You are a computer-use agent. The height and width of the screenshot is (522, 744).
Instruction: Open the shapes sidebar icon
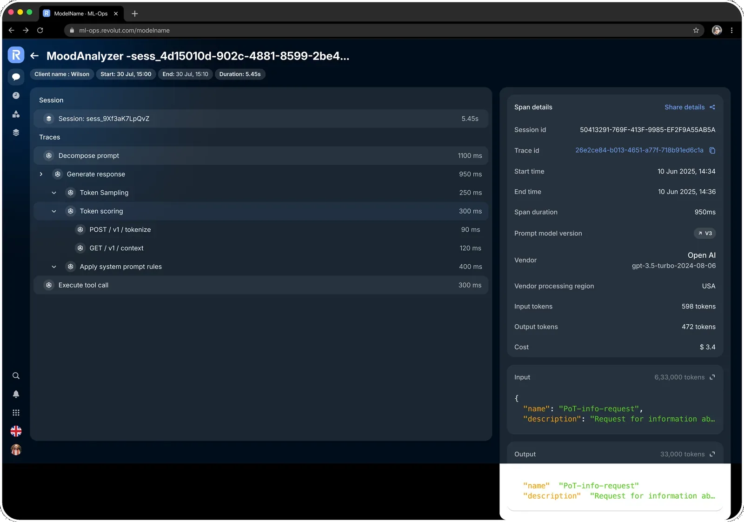pyautogui.click(x=16, y=114)
